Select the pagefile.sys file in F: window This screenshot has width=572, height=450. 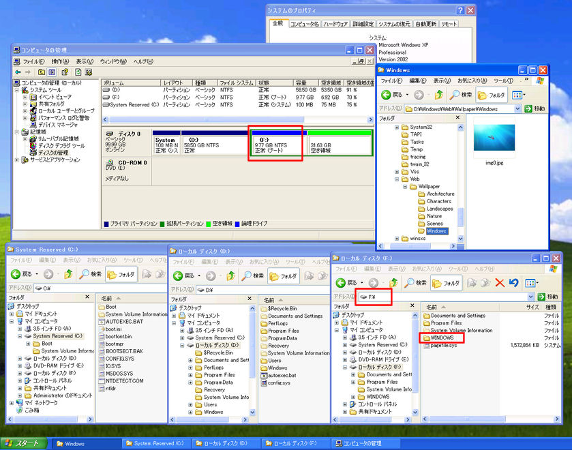pos(440,345)
